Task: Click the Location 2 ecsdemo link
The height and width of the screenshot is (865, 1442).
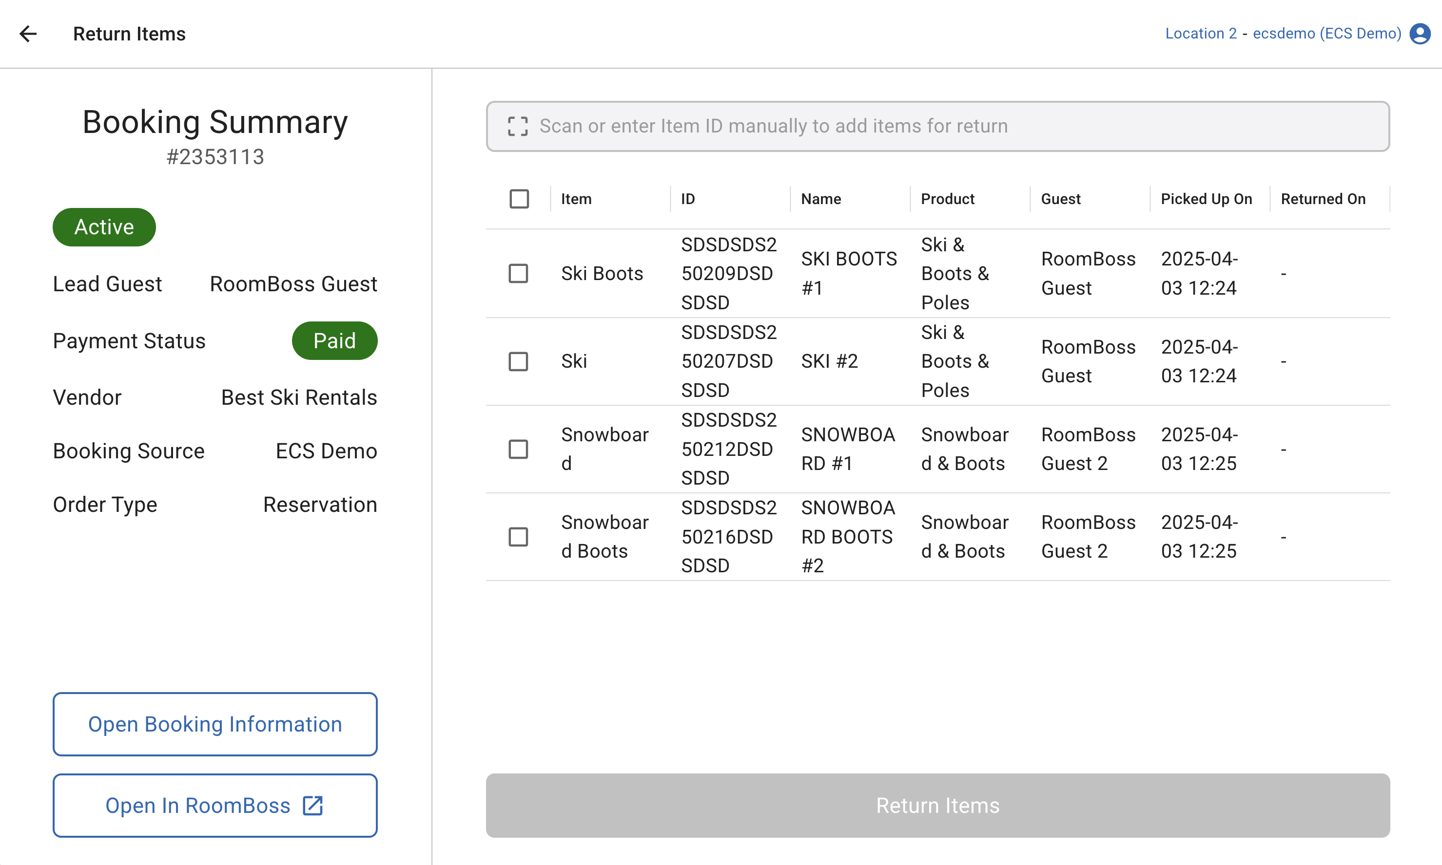Action: tap(1283, 34)
